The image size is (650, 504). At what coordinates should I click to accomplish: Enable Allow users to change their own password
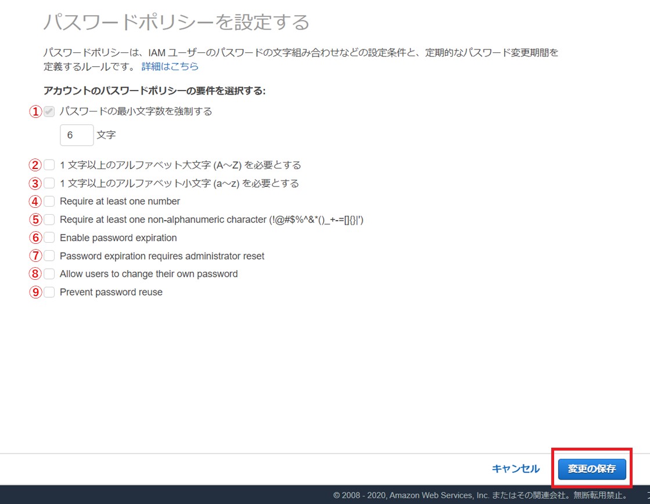pos(49,274)
